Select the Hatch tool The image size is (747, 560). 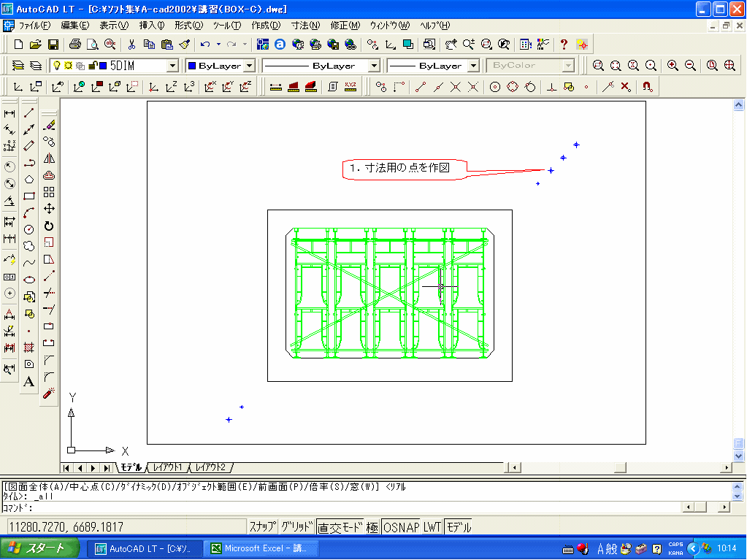[x=29, y=348]
